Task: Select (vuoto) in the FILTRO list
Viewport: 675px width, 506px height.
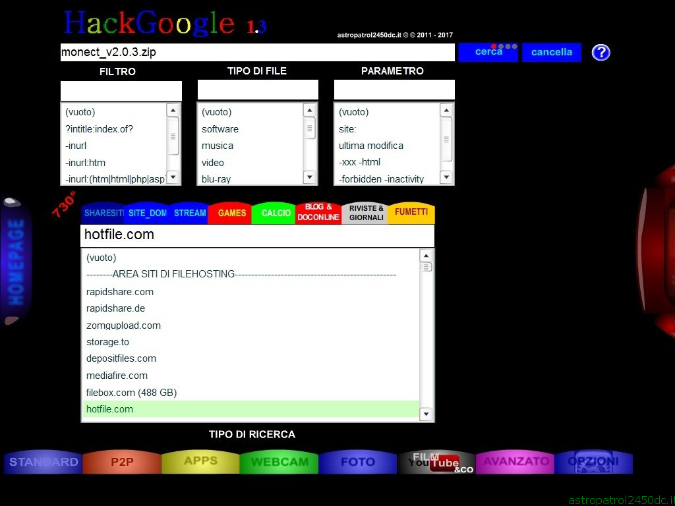Action: tap(113, 112)
